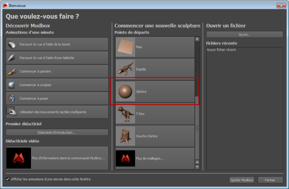This screenshot has height=189, width=289.
Task: Open 'Parcourir la vue à l'aide de la souris'
Action: (57, 44)
